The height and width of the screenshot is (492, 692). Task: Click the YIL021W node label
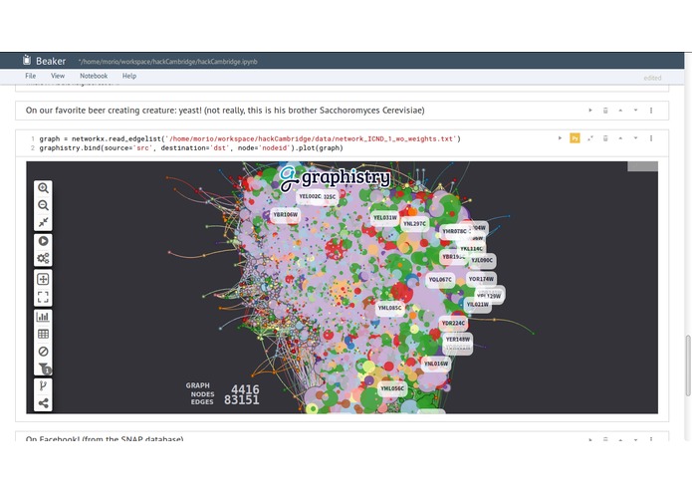pyautogui.click(x=478, y=305)
